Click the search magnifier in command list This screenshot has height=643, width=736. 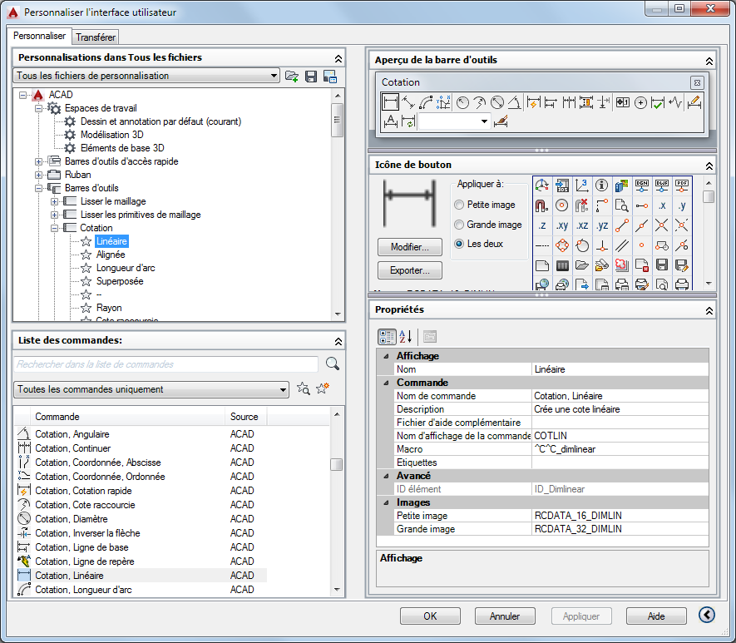[x=333, y=364]
